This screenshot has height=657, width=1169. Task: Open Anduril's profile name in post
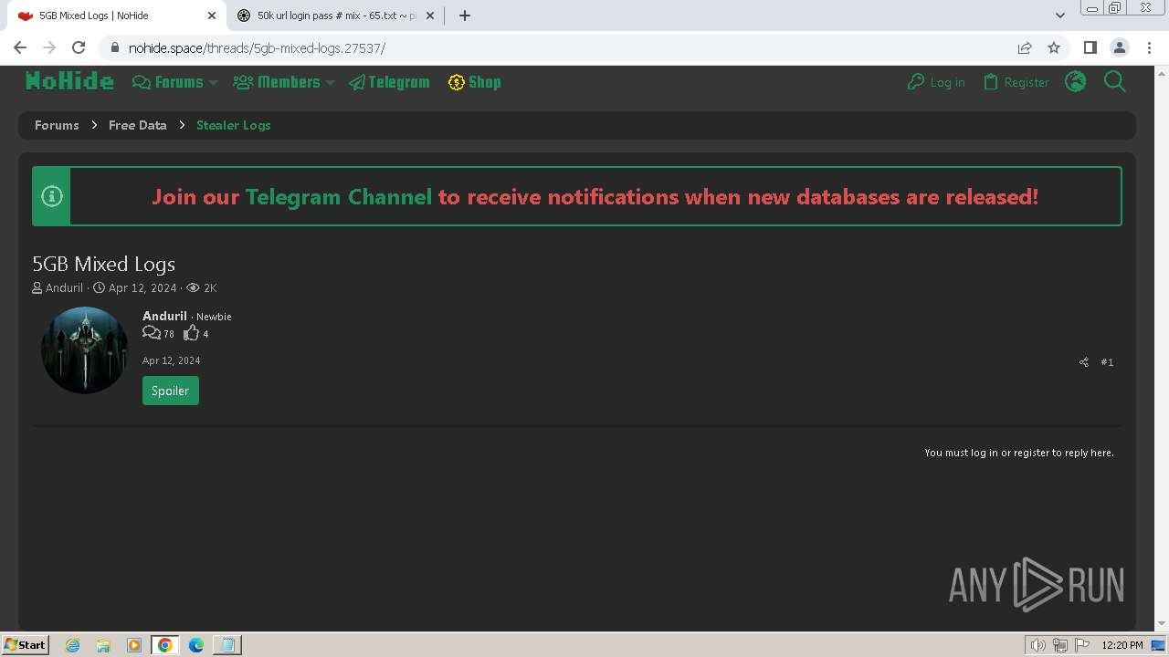click(164, 316)
